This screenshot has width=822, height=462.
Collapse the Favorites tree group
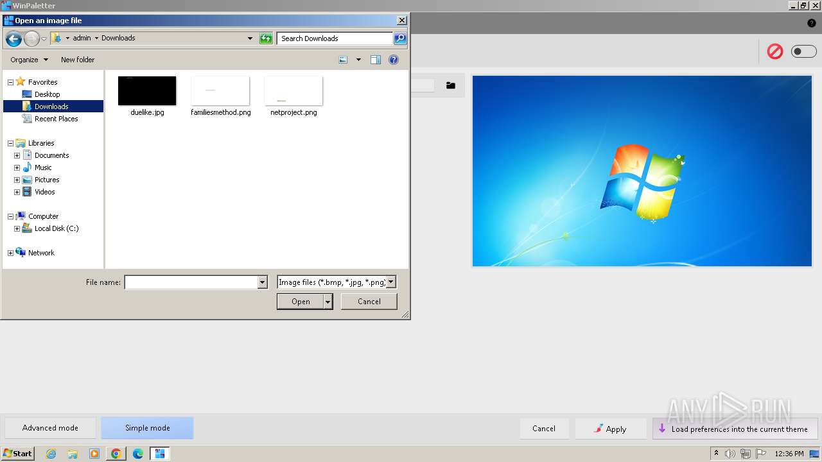tap(10, 82)
